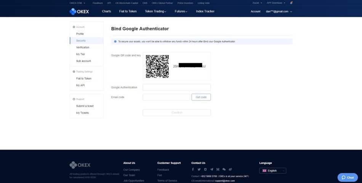Select My Tier in the sidebar

(x=80, y=54)
